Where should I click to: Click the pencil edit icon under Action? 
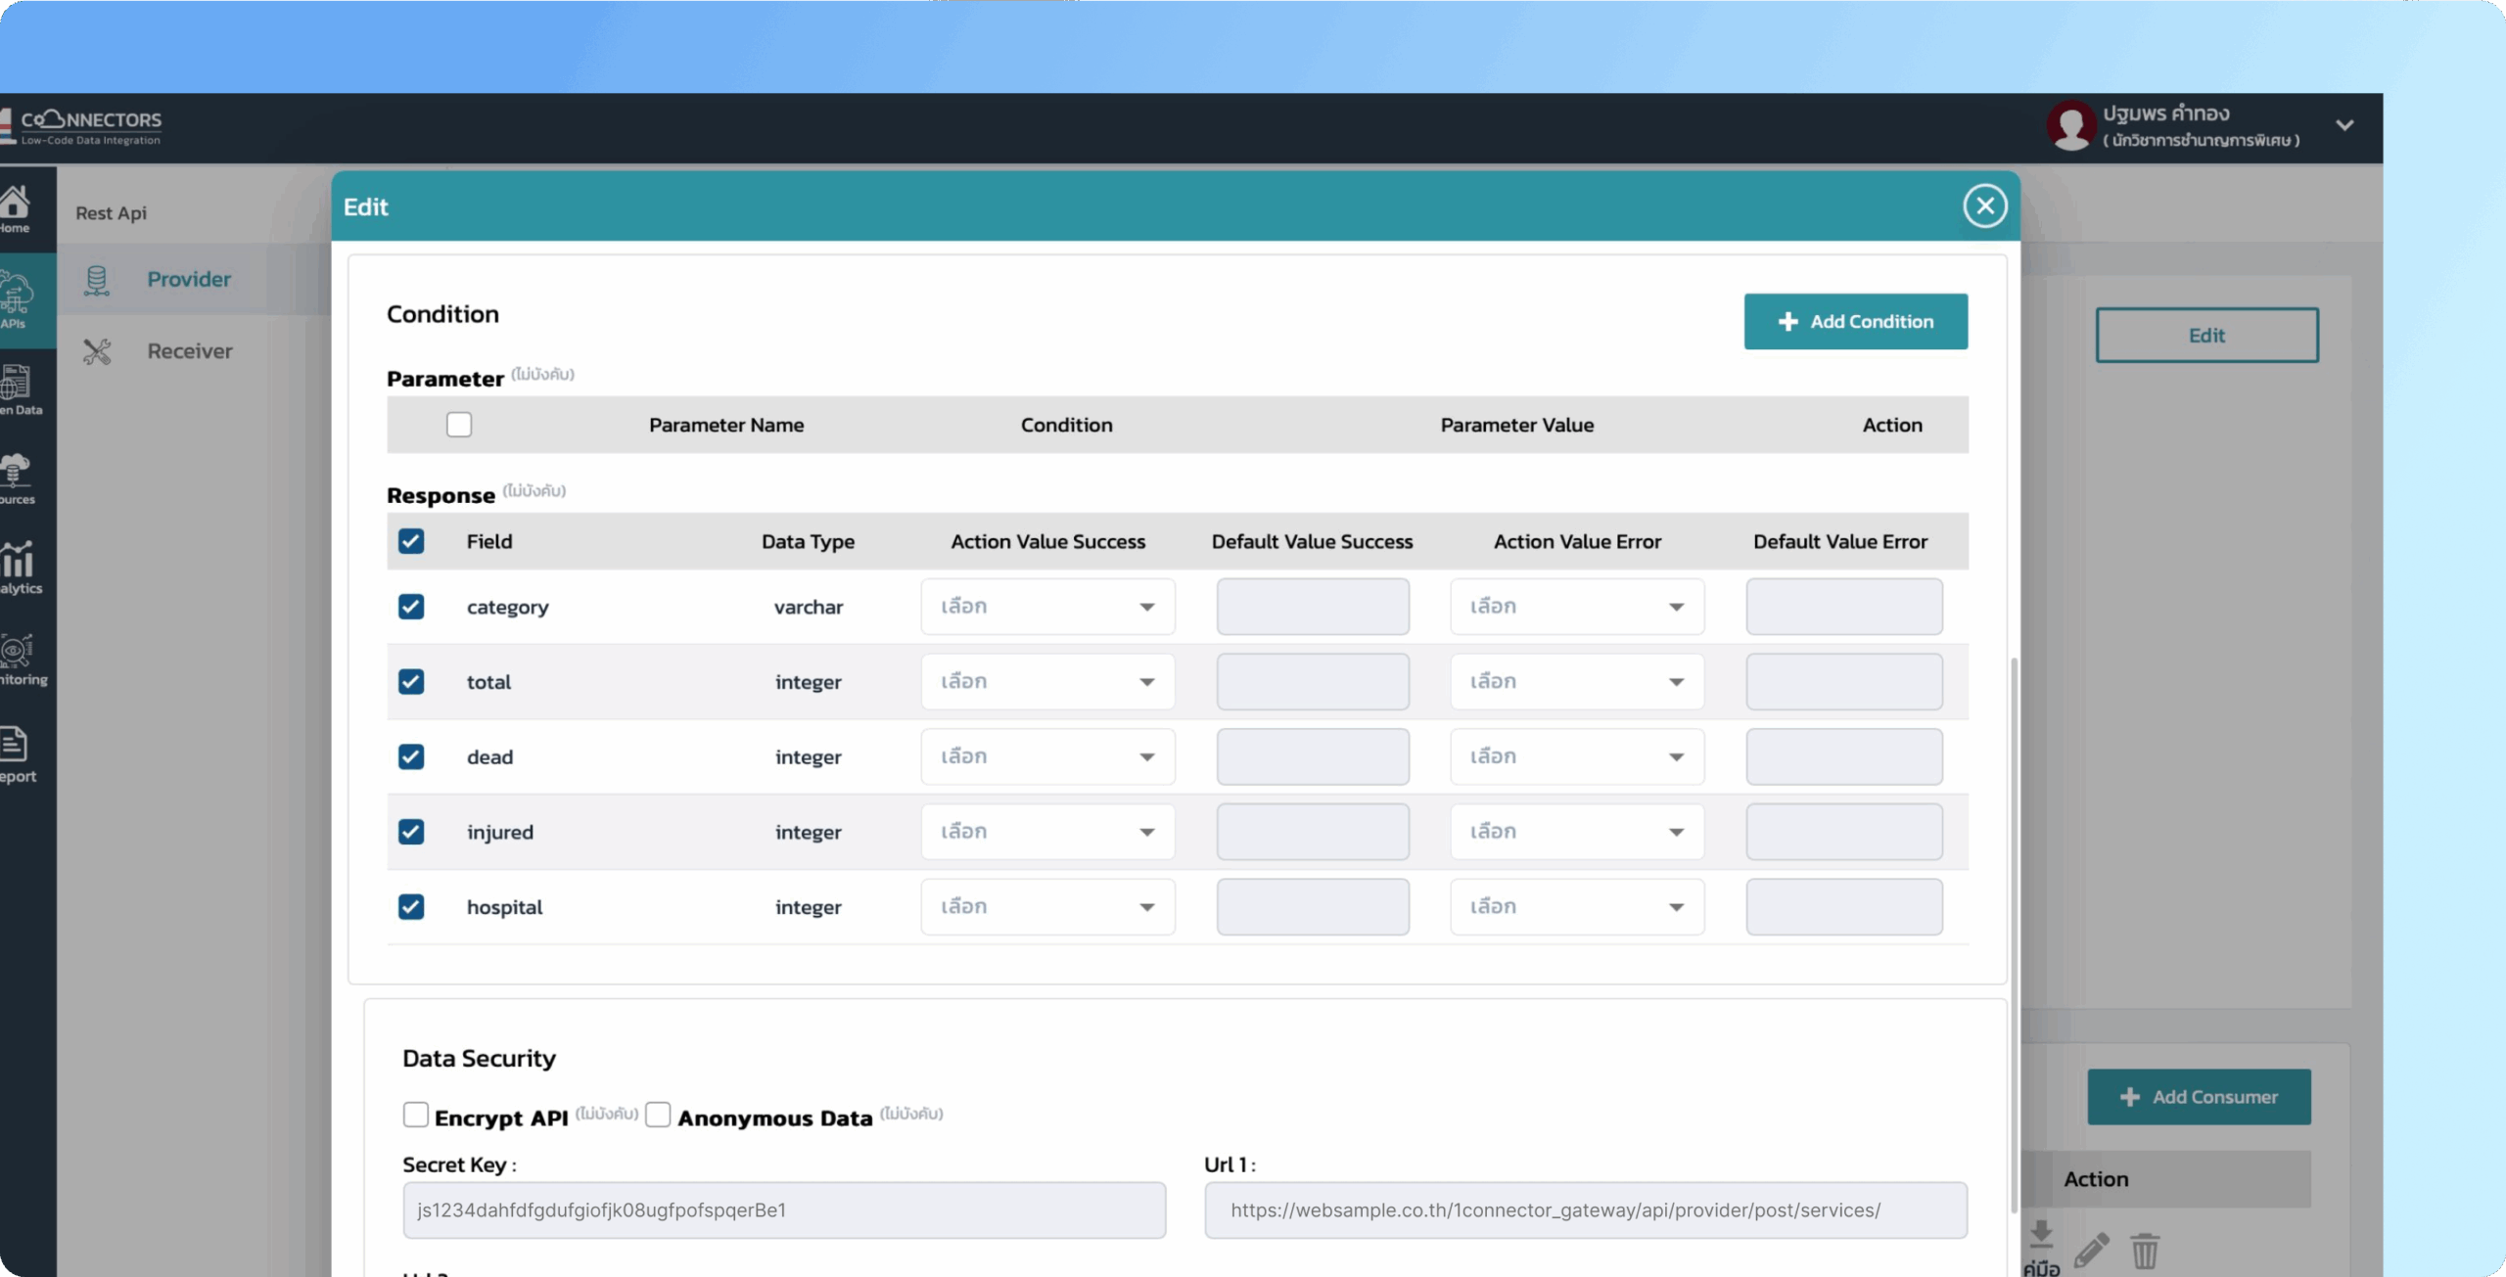[2091, 1250]
